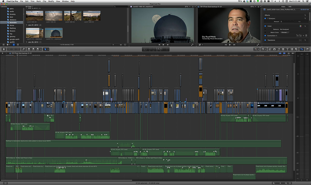Collapse the Sharpen disclosure triangle
This screenshot has width=311, height=185.
point(268,18)
